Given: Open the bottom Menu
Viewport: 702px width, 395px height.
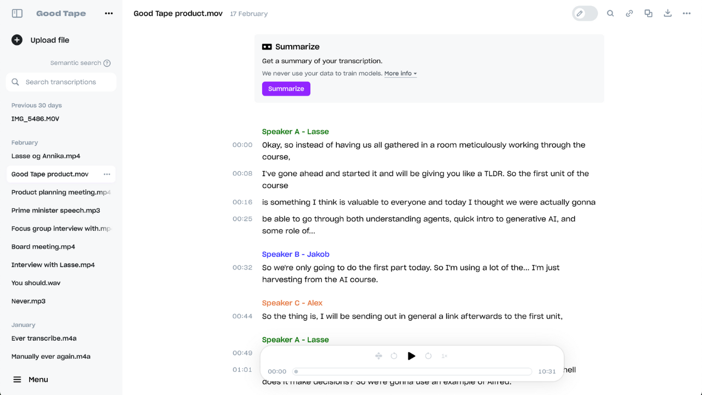Looking at the screenshot, I should pos(31,380).
